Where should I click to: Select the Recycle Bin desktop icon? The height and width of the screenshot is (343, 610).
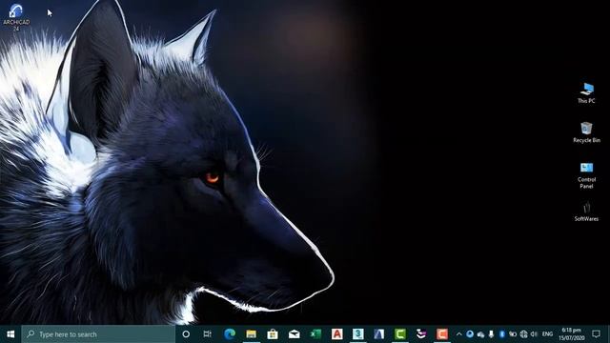(x=586, y=132)
